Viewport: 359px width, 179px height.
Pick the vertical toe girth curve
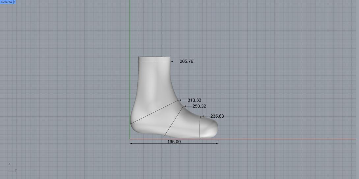click(x=200, y=128)
